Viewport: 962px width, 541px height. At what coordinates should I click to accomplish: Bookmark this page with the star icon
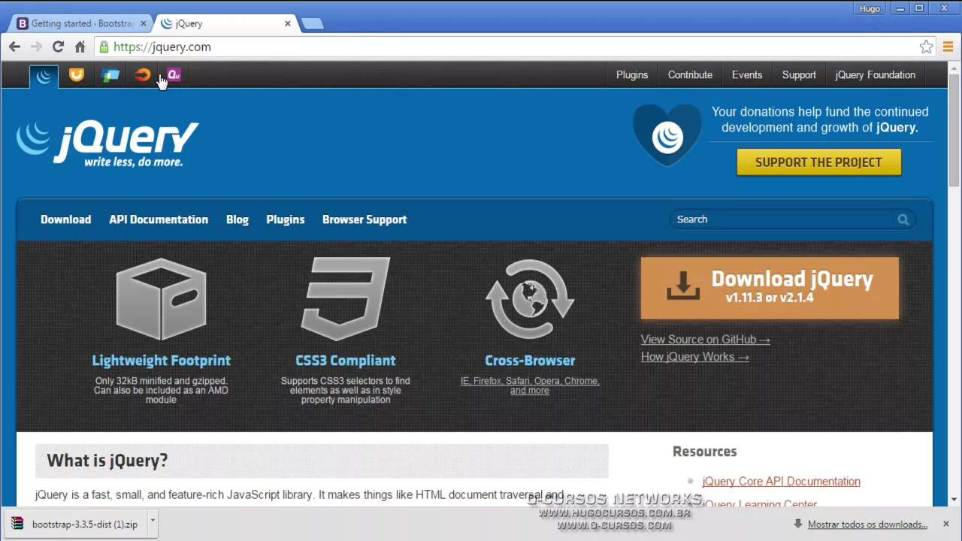pyautogui.click(x=926, y=47)
